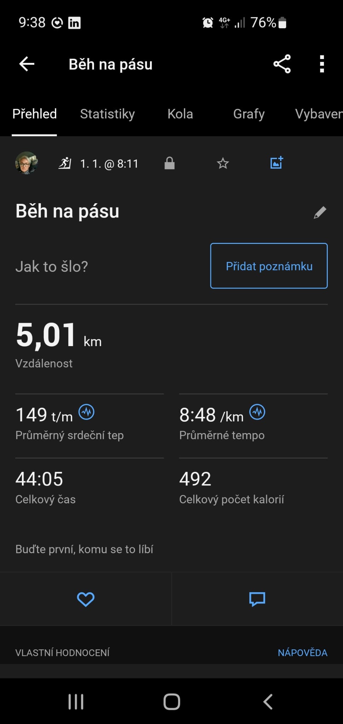Screen dimensions: 343x724
Task: Switch to the Kola tab
Action: click(x=180, y=114)
